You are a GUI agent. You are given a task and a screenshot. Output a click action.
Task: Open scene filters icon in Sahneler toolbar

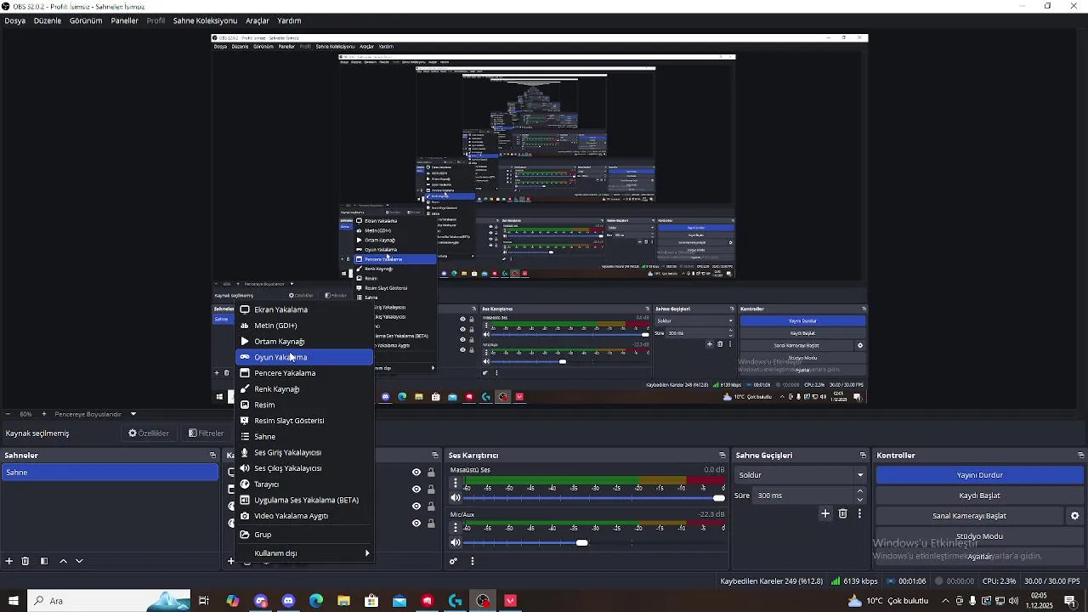pyautogui.click(x=43, y=561)
